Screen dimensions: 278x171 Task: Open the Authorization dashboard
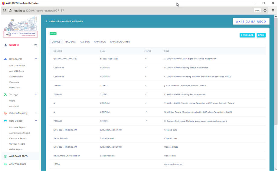[16, 77]
